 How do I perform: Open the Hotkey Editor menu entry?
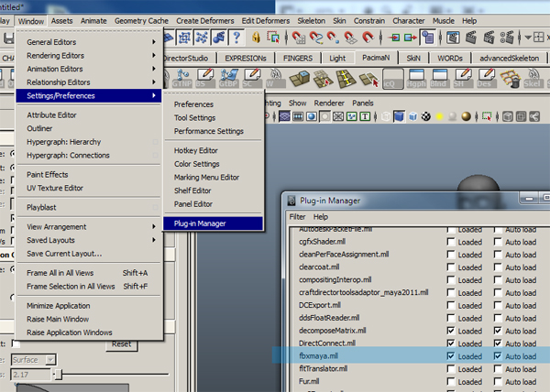213,150
